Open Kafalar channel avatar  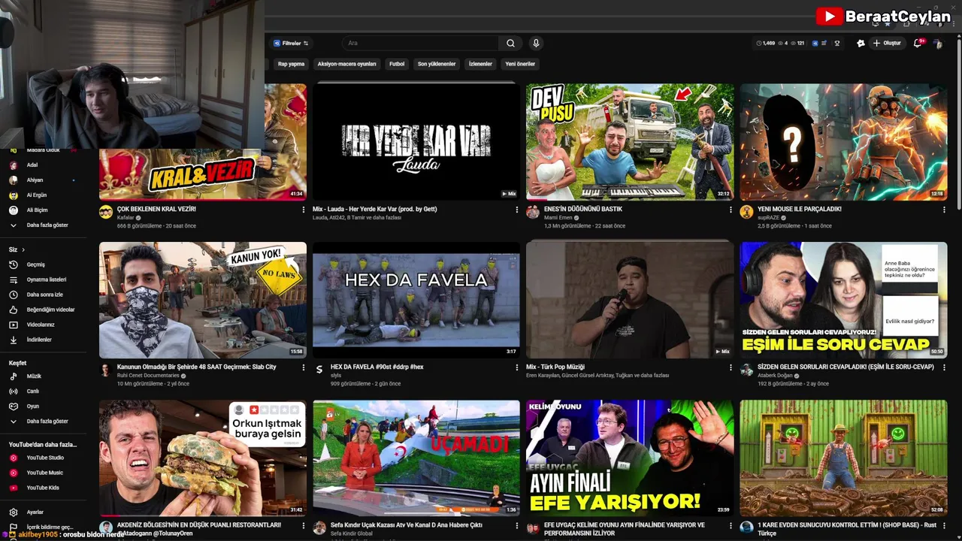[106, 212]
